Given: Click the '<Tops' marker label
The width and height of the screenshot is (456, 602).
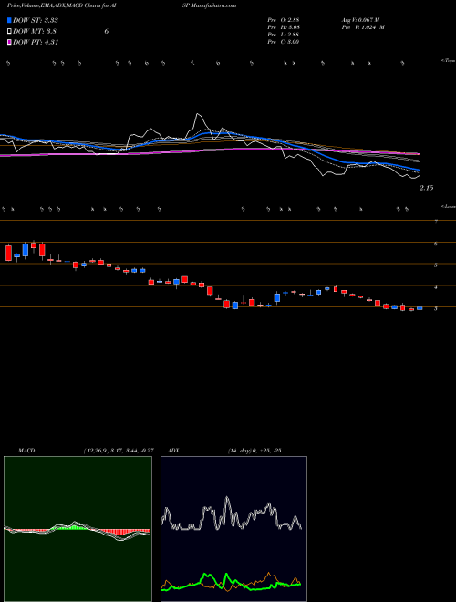Looking at the screenshot, I should point(448,61).
